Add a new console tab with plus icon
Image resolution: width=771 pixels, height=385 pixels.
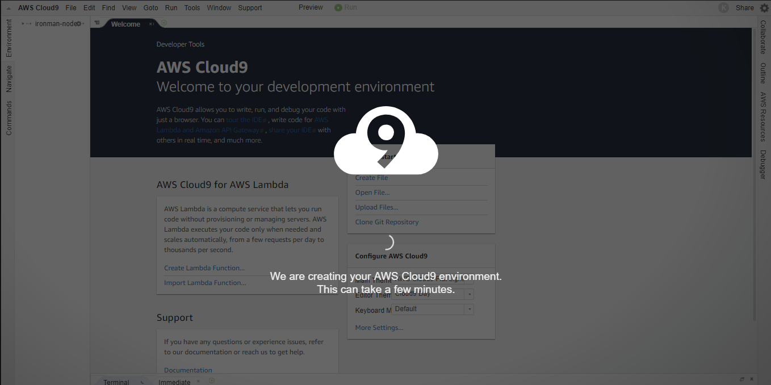click(x=212, y=380)
